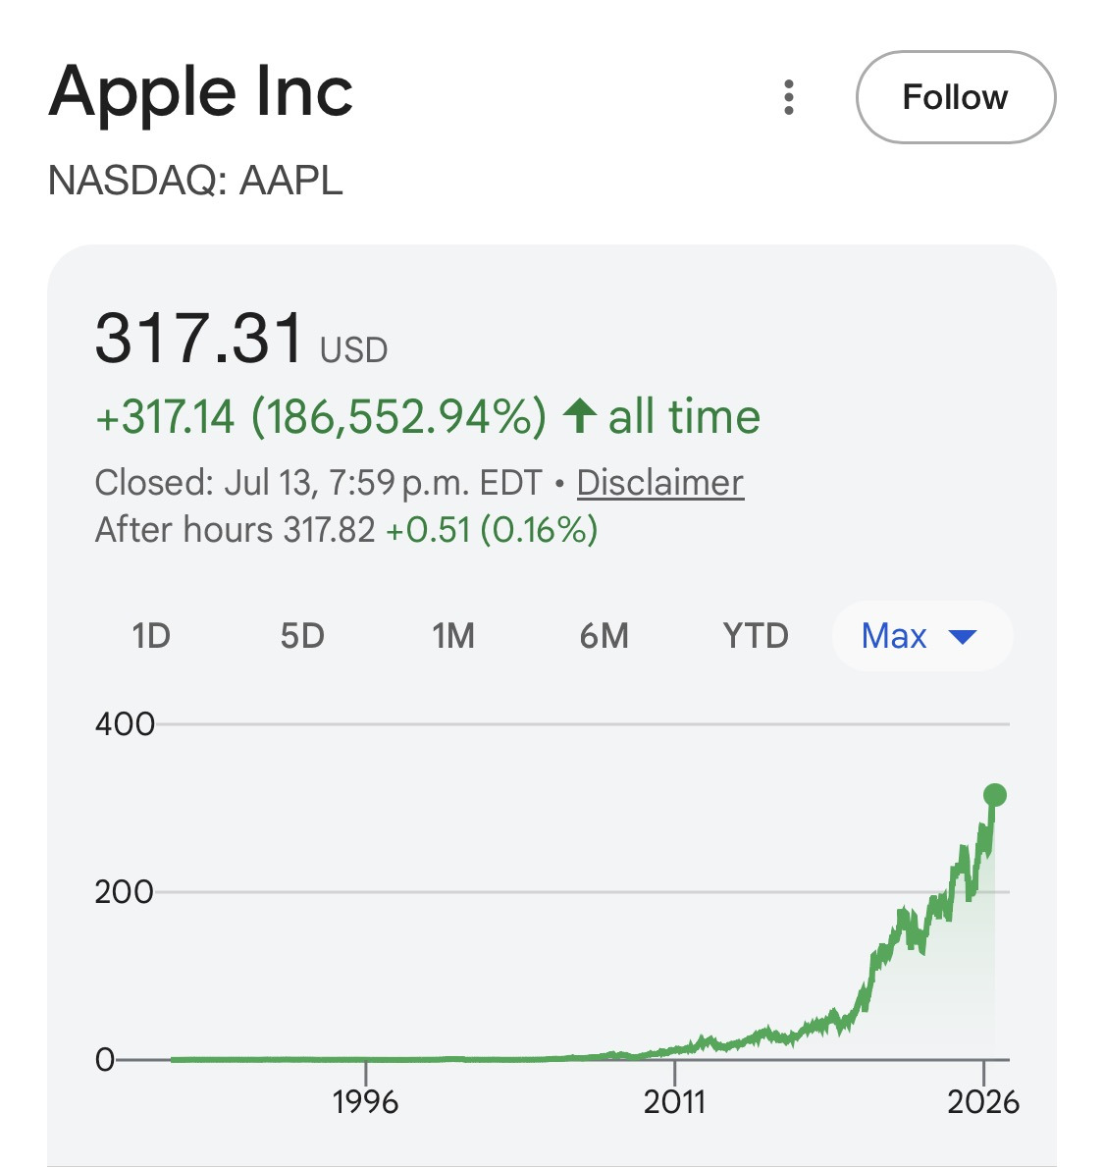Click the 2011 axis marker

point(674,1101)
